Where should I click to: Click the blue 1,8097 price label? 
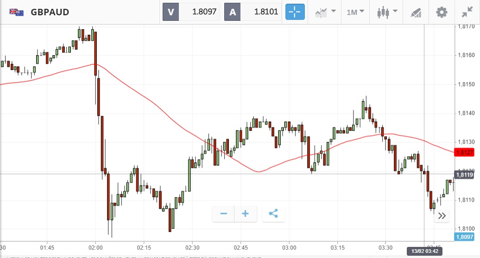(x=464, y=237)
